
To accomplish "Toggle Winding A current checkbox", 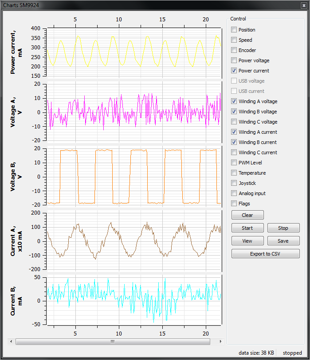I will (x=234, y=132).
